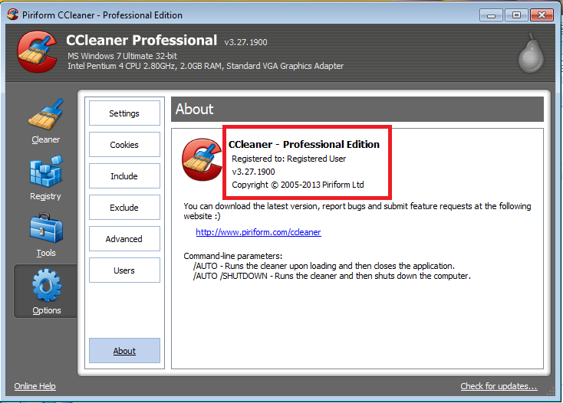Click the Online Help link
The height and width of the screenshot is (403, 563).
pos(35,386)
